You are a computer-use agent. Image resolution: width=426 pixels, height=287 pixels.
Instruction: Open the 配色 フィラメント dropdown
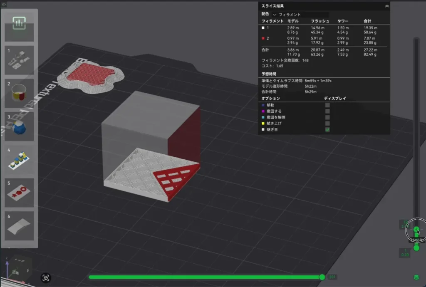tap(300, 15)
